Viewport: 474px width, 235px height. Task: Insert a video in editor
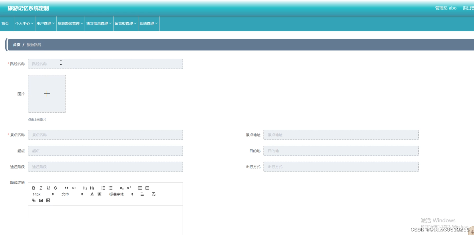coord(48,201)
